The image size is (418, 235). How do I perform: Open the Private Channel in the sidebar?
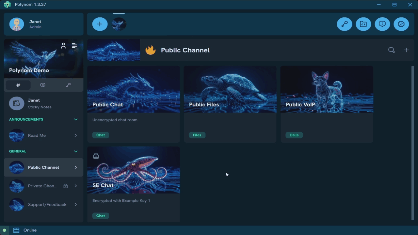coord(42,186)
